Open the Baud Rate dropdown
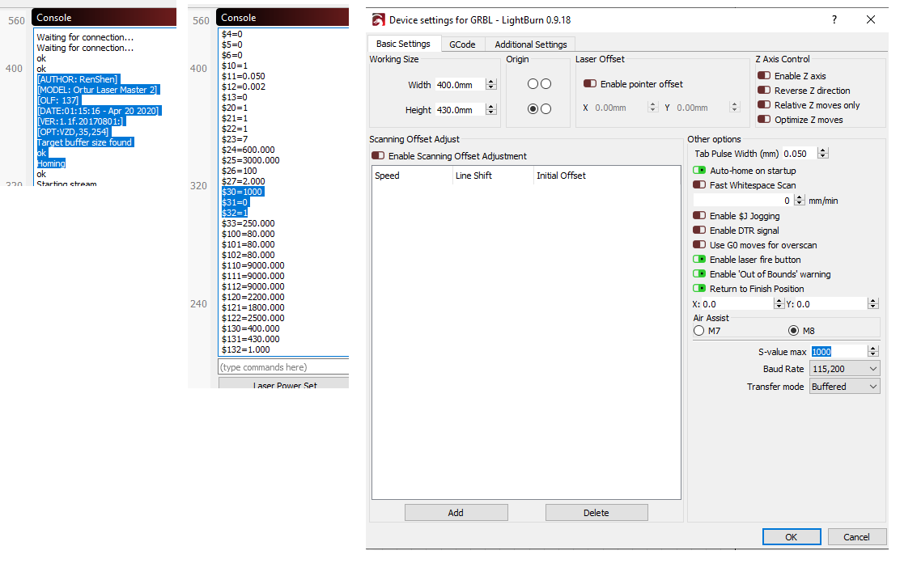This screenshot has height=563, width=900. pyautogui.click(x=844, y=369)
